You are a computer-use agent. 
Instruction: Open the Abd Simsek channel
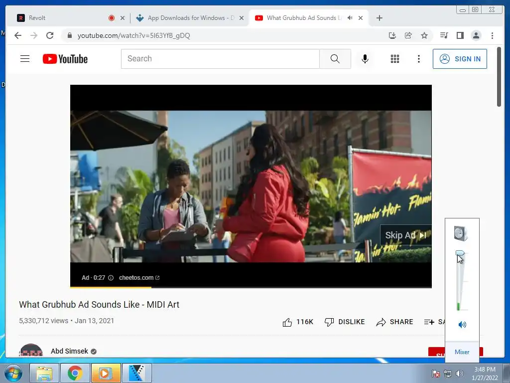(x=69, y=351)
